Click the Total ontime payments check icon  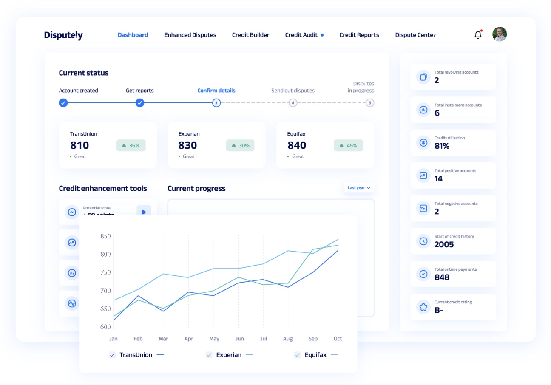click(x=423, y=274)
